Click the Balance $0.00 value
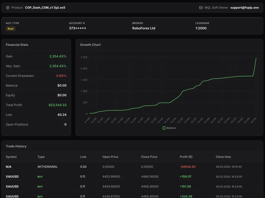Image resolution: width=265 pixels, height=198 pixels. [62, 85]
